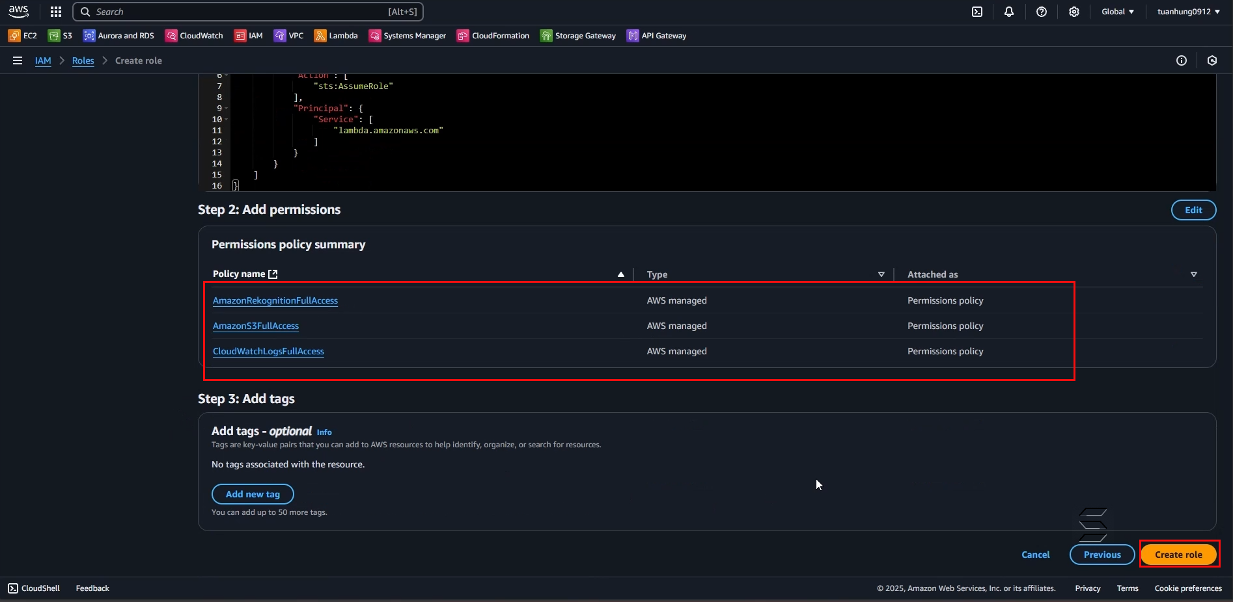This screenshot has height=602, width=1233.
Task: Click 'Permissions policy summary' heading
Action: [288, 244]
